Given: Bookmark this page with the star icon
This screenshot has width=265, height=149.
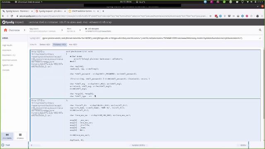Looking at the screenshot, I should (x=210, y=16).
